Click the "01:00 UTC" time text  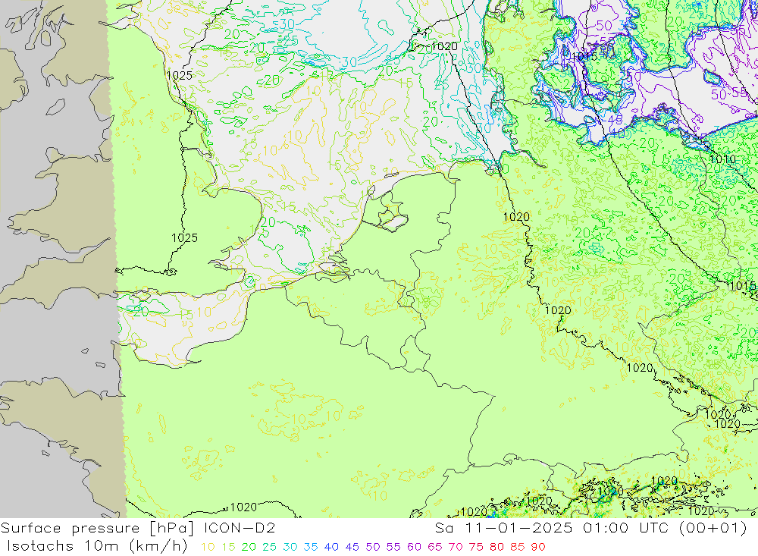[x=627, y=528]
